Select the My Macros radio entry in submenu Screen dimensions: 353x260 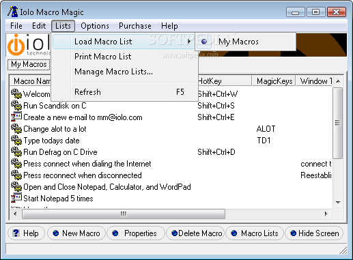click(x=246, y=42)
